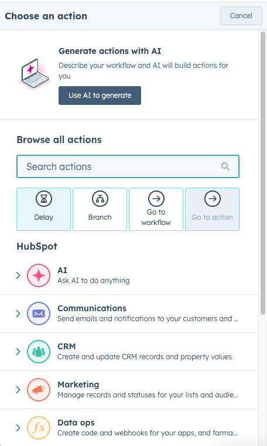Viewport: 267px width, 446px height.
Task: Click the CRM people icon
Action: (x=39, y=352)
